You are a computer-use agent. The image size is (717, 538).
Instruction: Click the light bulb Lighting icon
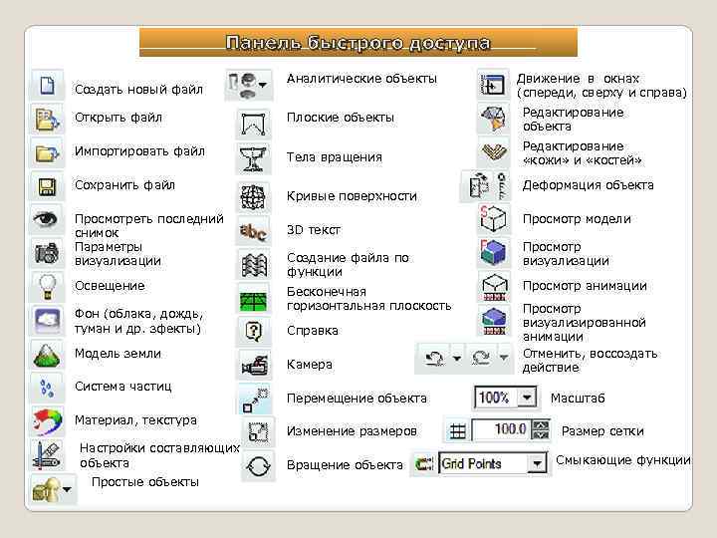coord(47,286)
